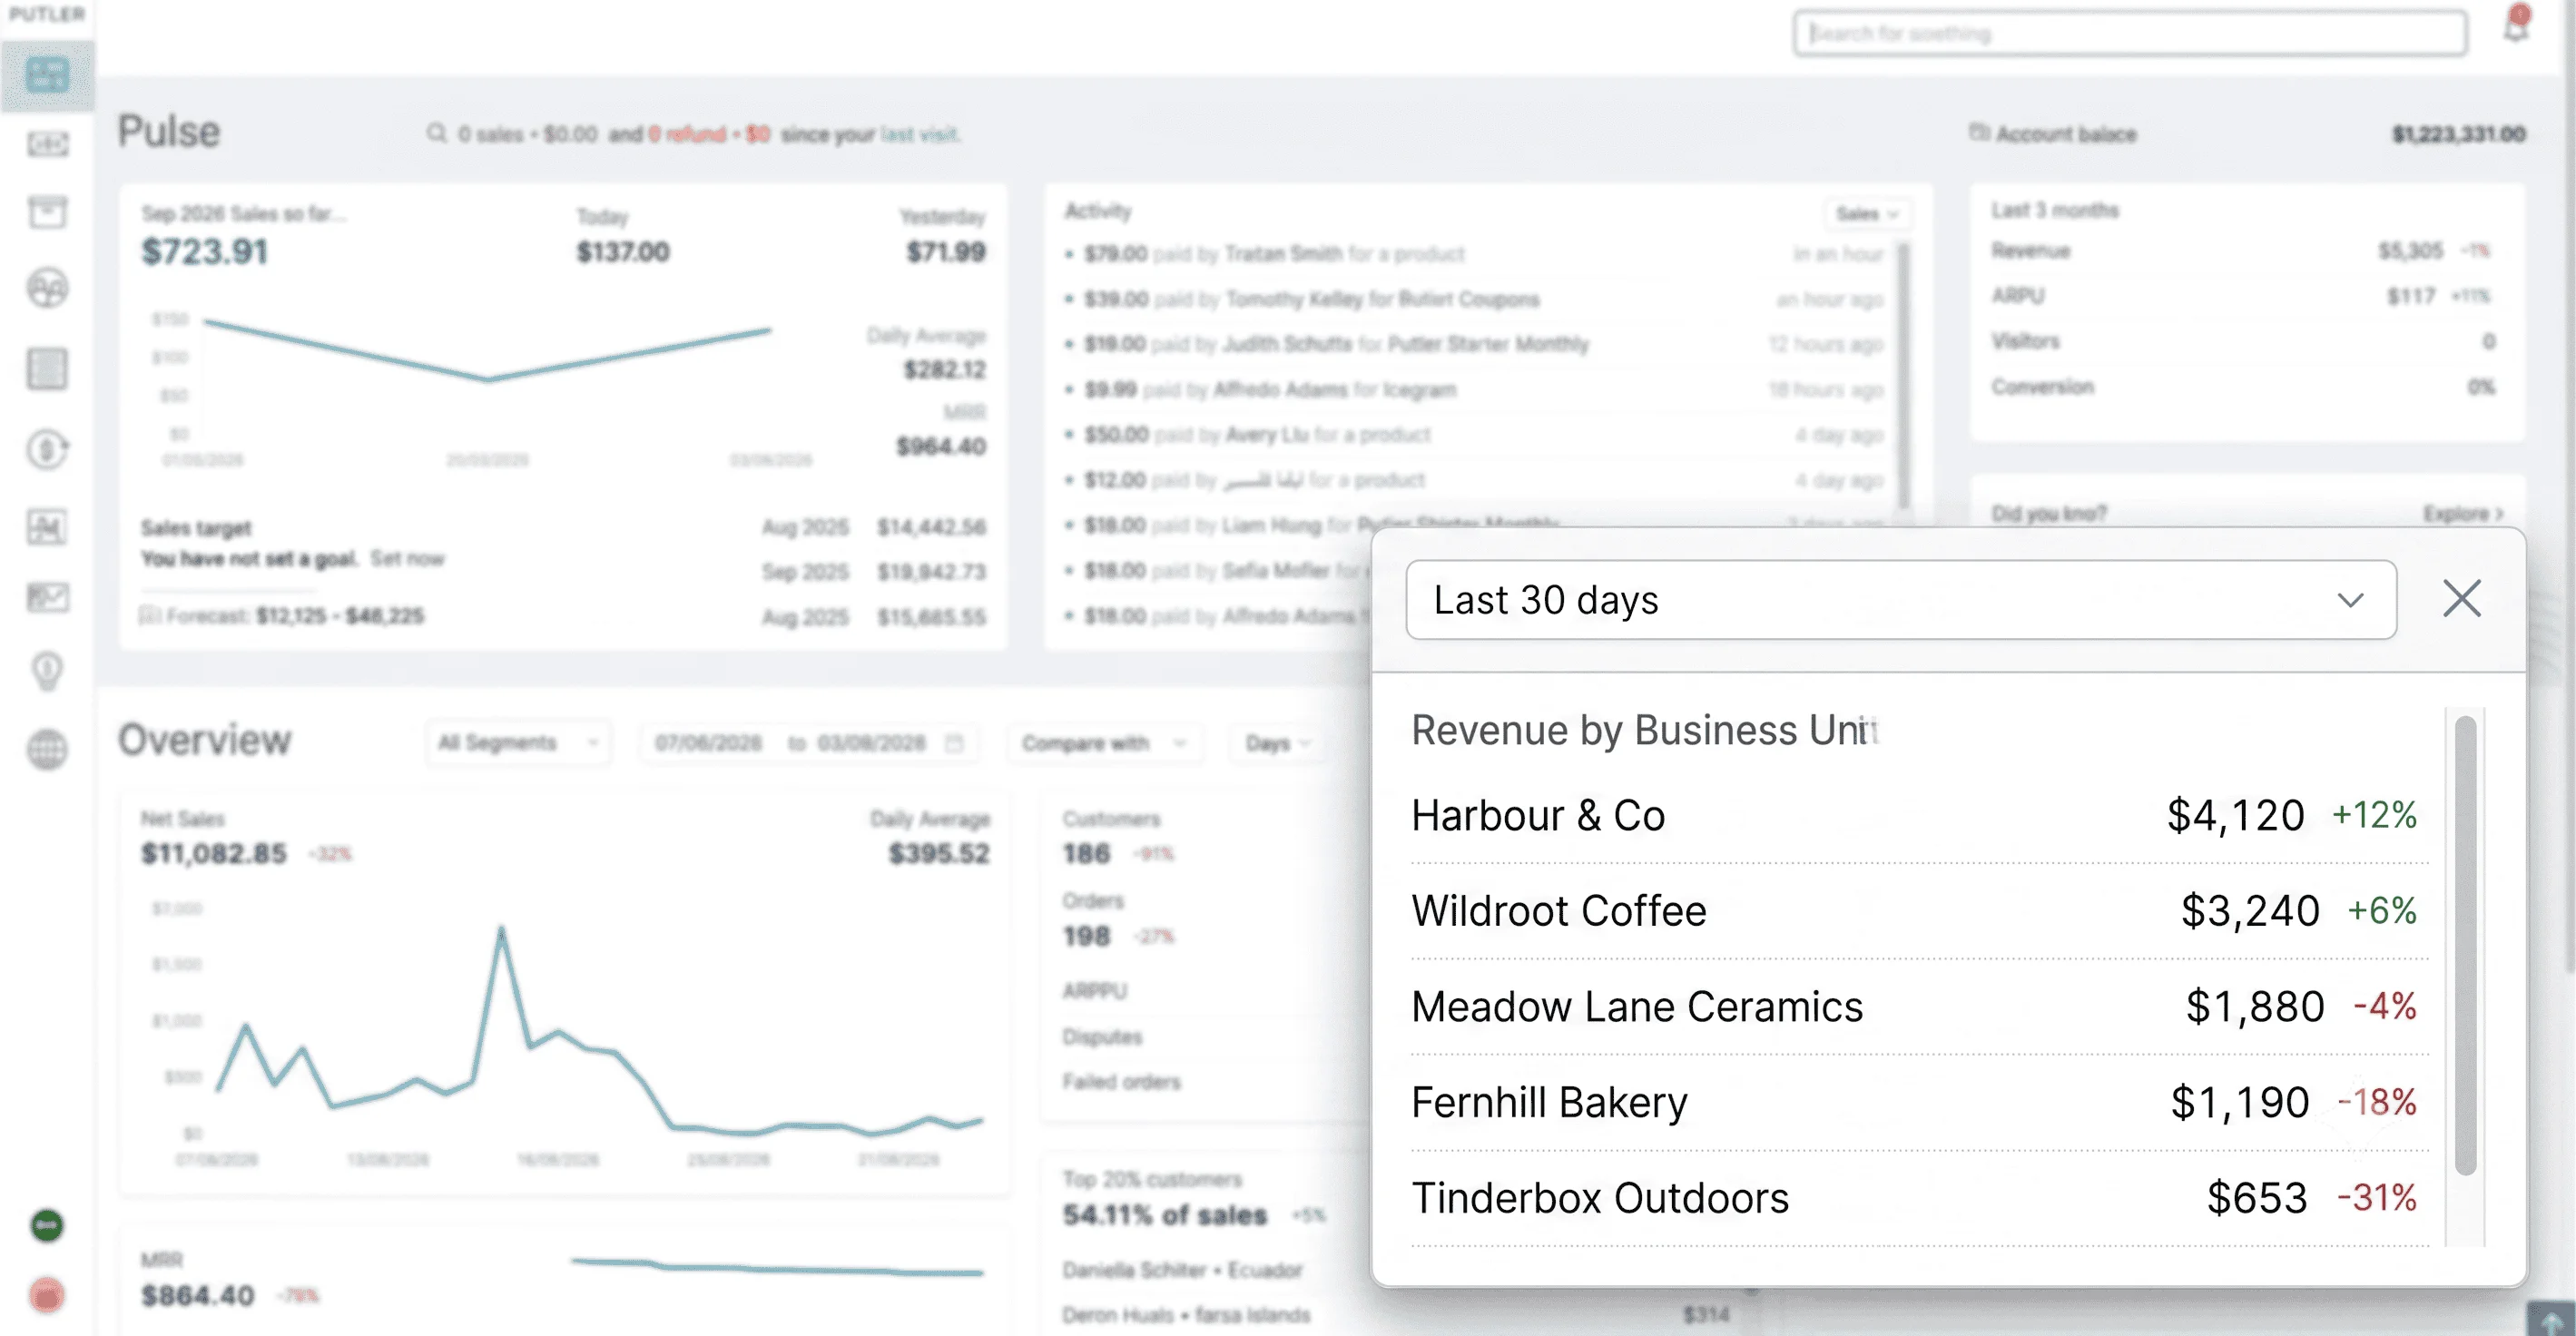Screen dimensions: 2576x1336
Task: Click the Tinderbox Outdoors row
Action: tap(1918, 1198)
